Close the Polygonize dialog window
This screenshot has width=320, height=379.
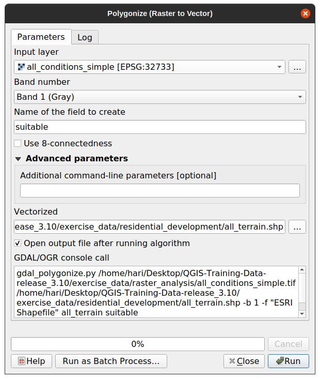pyautogui.click(x=306, y=13)
